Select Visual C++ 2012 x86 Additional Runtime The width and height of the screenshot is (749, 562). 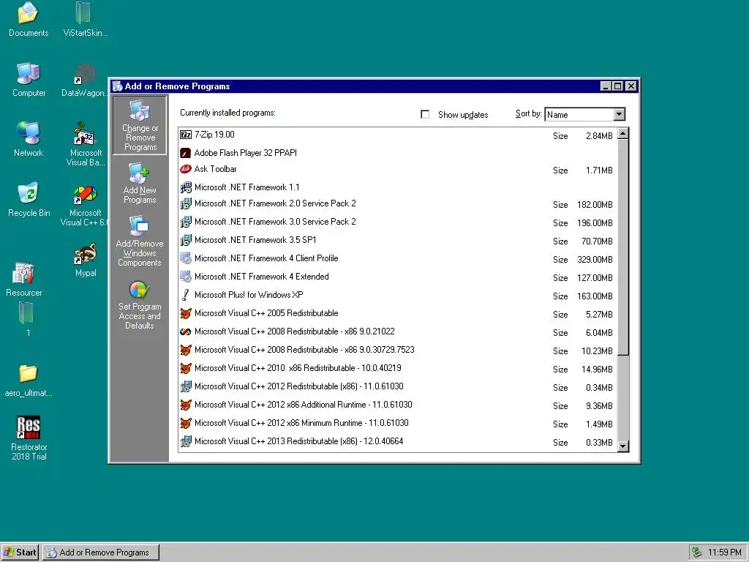tap(397, 405)
